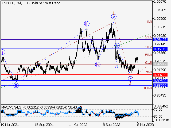This screenshot has width=171, height=128.
Task: Click the 0.97145 price axis value
Action: [160, 44]
